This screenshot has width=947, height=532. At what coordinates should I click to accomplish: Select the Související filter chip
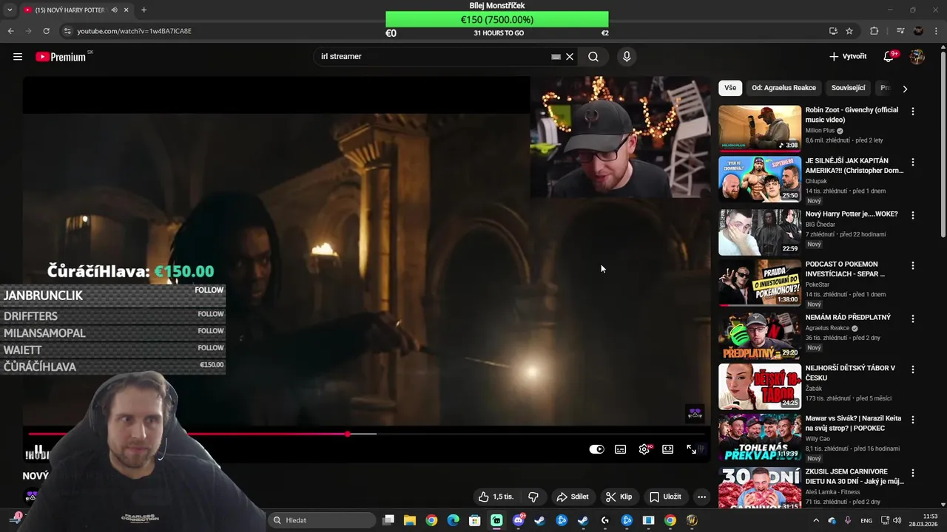[848, 88]
